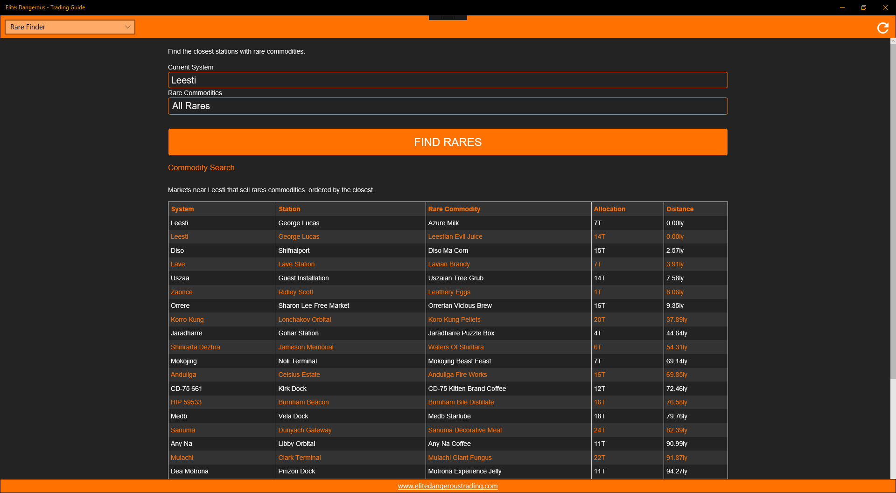Image resolution: width=896 pixels, height=493 pixels.
Task: Sort by the Distance column header
Action: click(680, 209)
